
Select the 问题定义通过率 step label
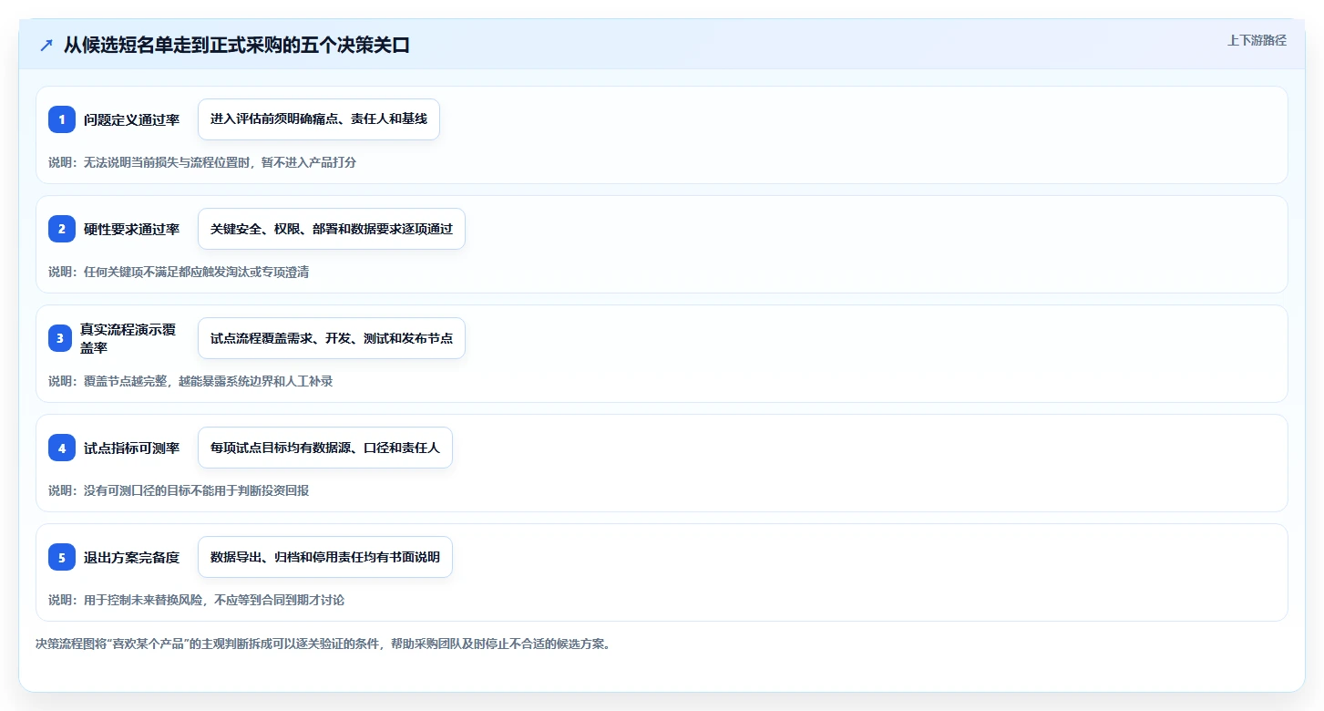tap(132, 119)
